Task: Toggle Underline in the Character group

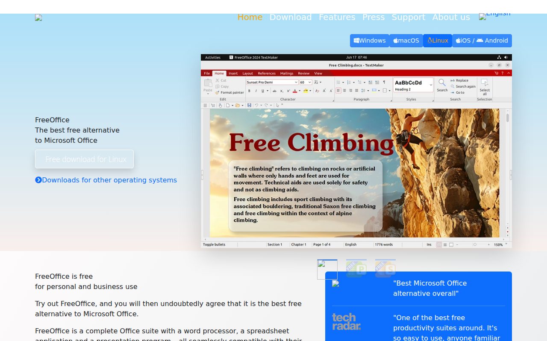Action: click(262, 91)
